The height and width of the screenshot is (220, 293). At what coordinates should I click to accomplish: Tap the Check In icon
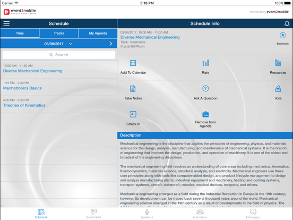click(x=133, y=114)
